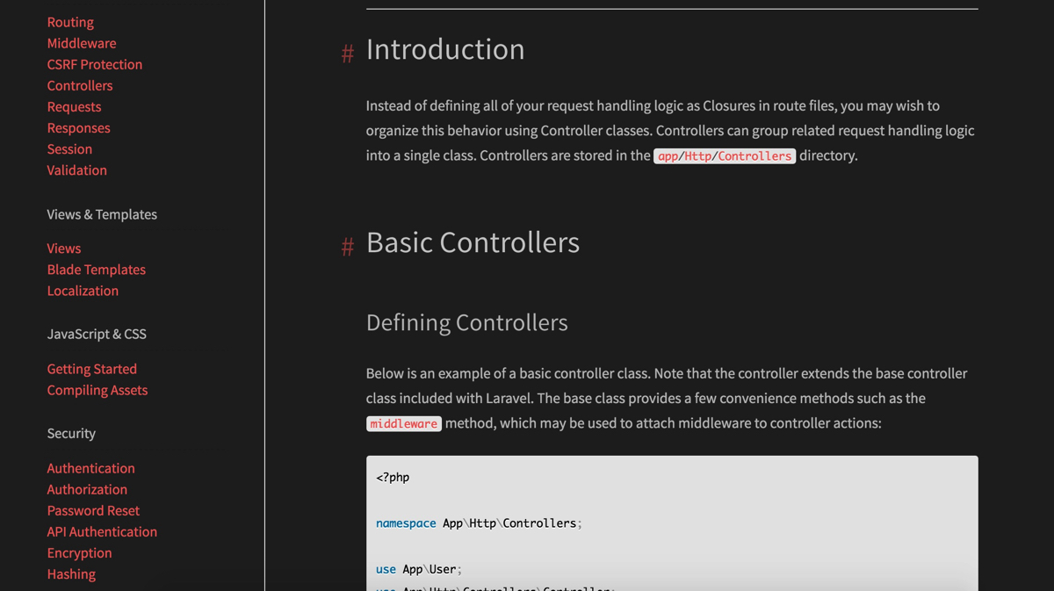This screenshot has height=591, width=1054.
Task: Visit the Session docs page
Action: [69, 148]
